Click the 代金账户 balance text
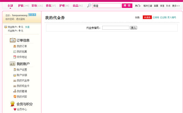 tap(15, 31)
